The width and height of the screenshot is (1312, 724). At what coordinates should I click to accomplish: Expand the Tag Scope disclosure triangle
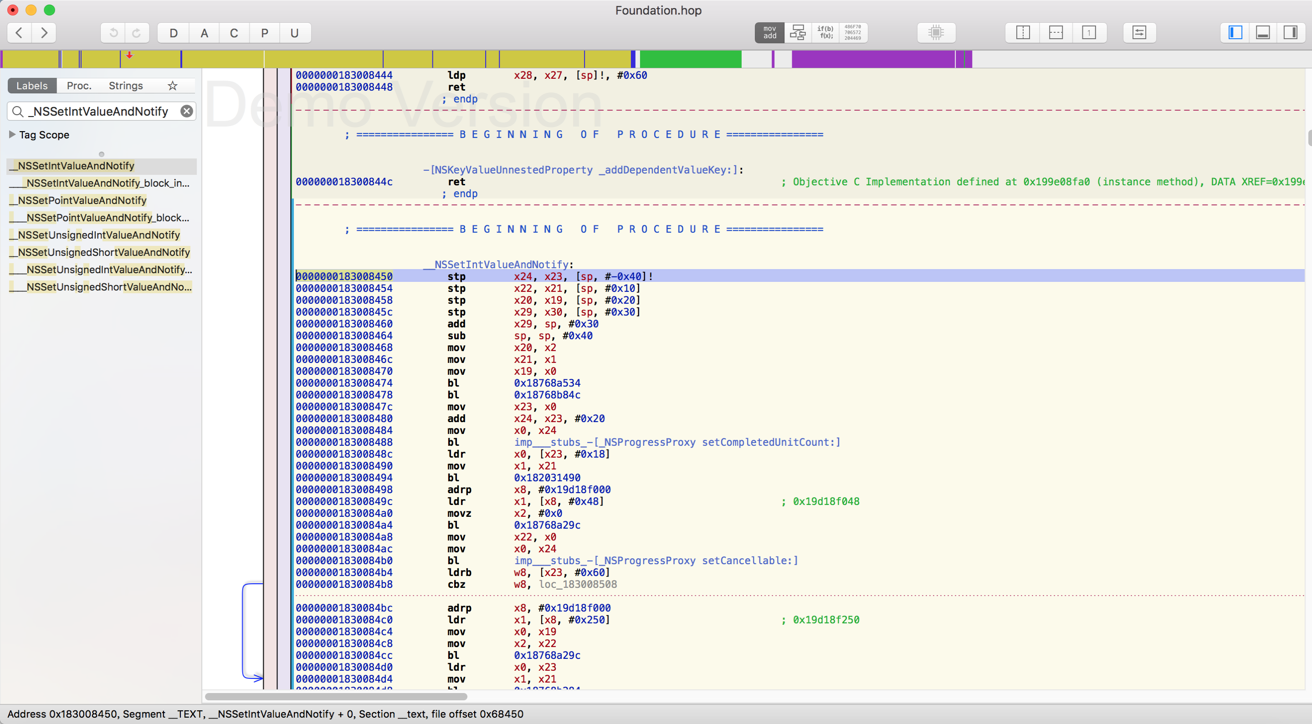12,134
